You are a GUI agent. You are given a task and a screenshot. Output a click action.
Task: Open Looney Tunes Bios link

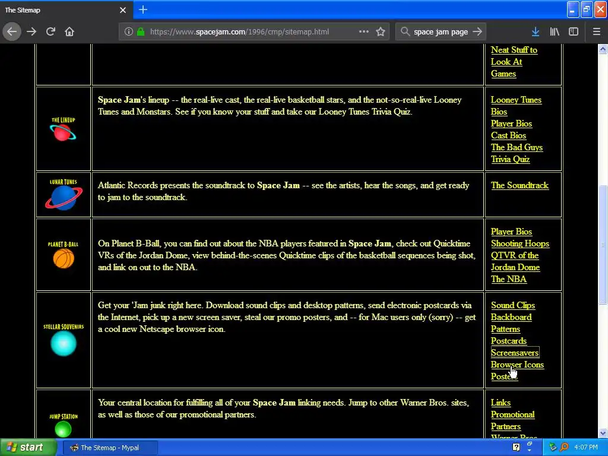[x=516, y=106]
